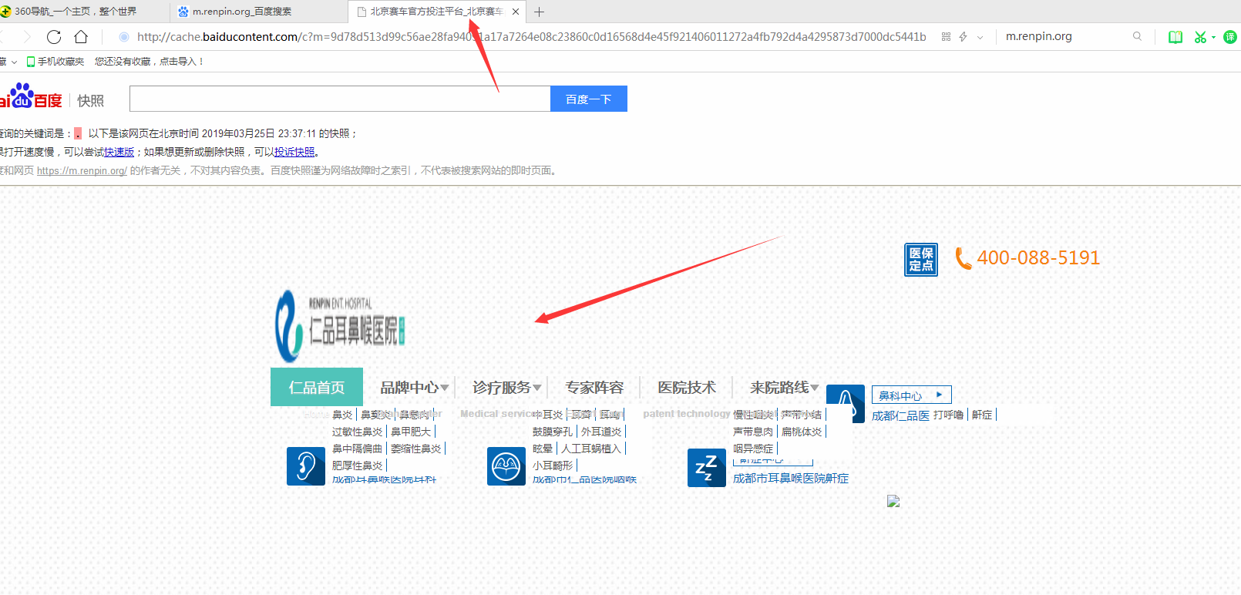1241x595 pixels.
Task: Click the URL address bar
Action: tap(532, 37)
